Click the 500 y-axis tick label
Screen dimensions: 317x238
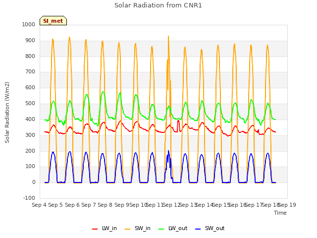tap(30, 104)
